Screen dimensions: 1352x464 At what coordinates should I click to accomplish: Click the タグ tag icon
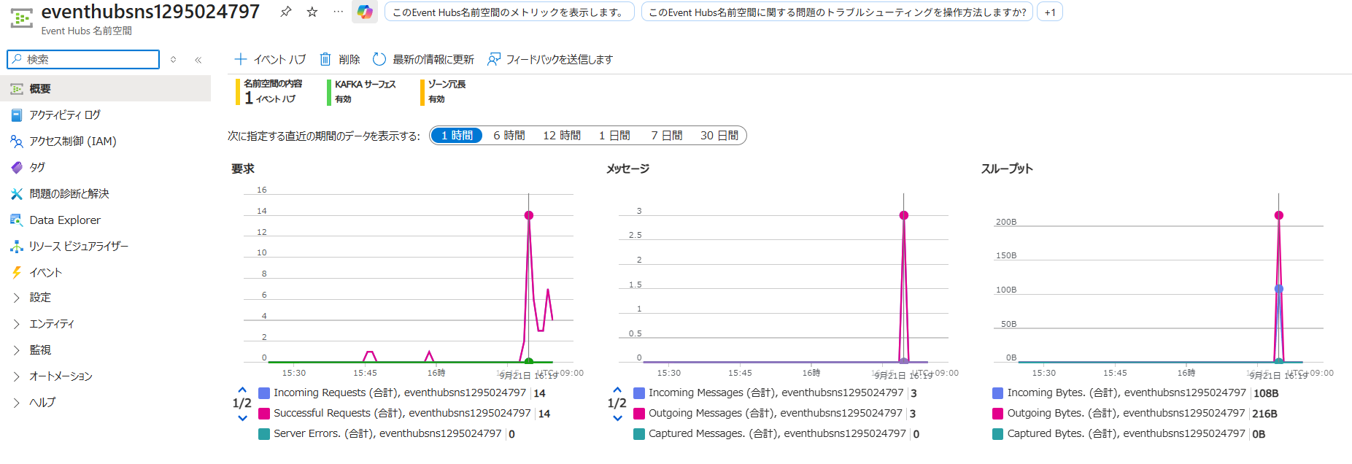click(x=17, y=168)
